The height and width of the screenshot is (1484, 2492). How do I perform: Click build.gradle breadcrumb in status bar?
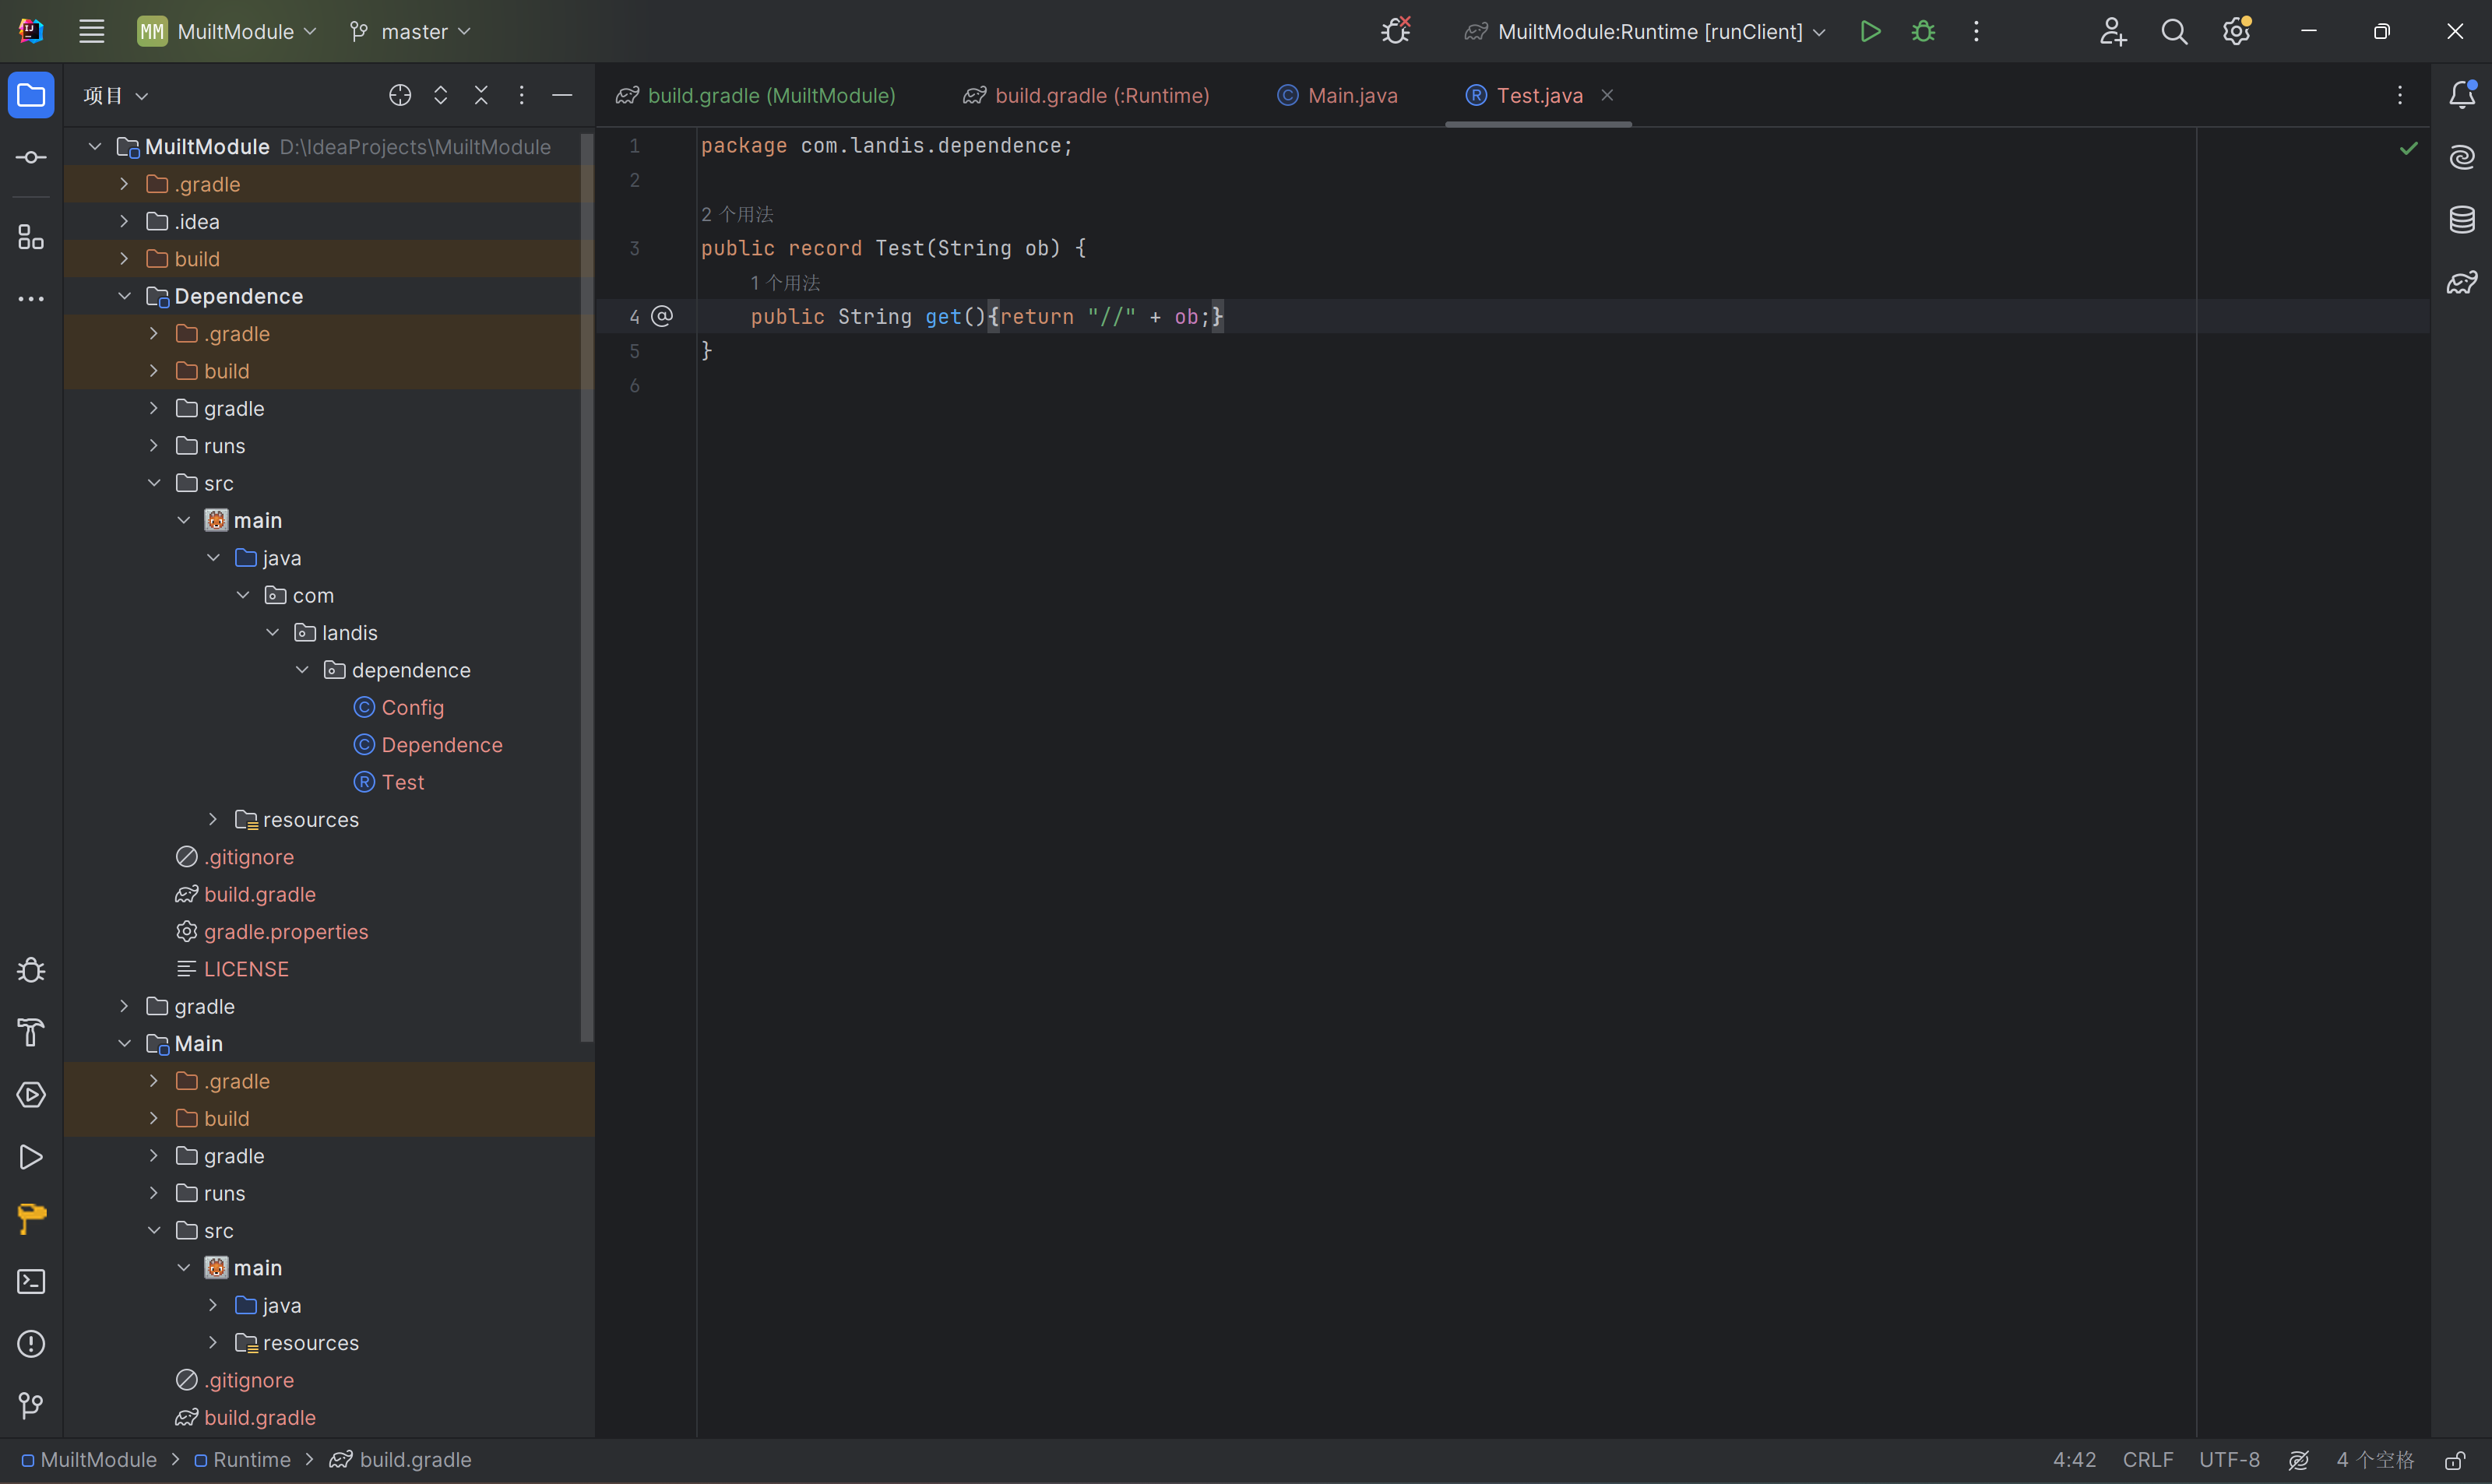(400, 1460)
